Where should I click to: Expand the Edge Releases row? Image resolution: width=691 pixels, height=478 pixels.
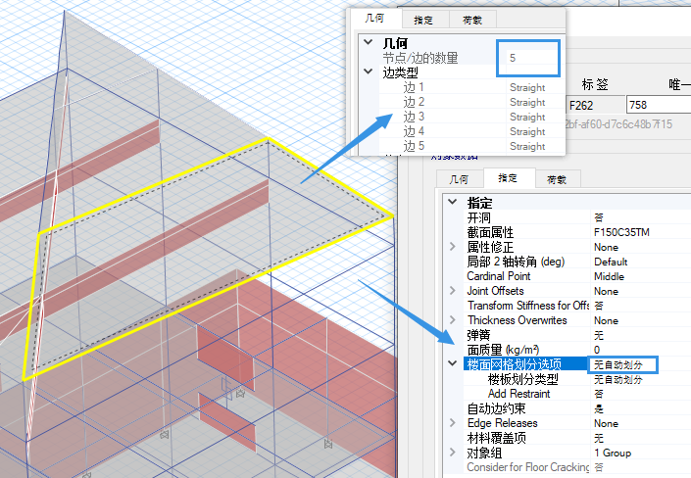click(452, 423)
